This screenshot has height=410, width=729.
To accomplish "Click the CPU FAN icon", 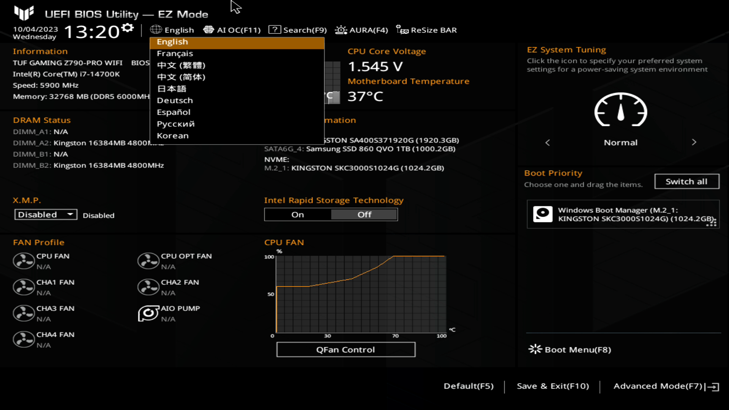I will coord(24,261).
